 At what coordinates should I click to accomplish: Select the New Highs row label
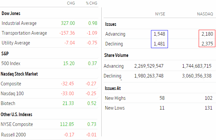tap(115, 98)
